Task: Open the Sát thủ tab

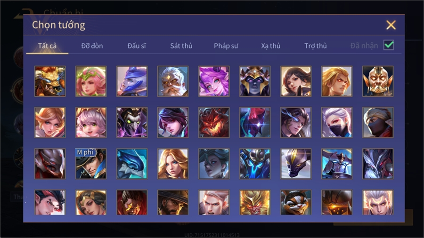Action: tap(181, 46)
